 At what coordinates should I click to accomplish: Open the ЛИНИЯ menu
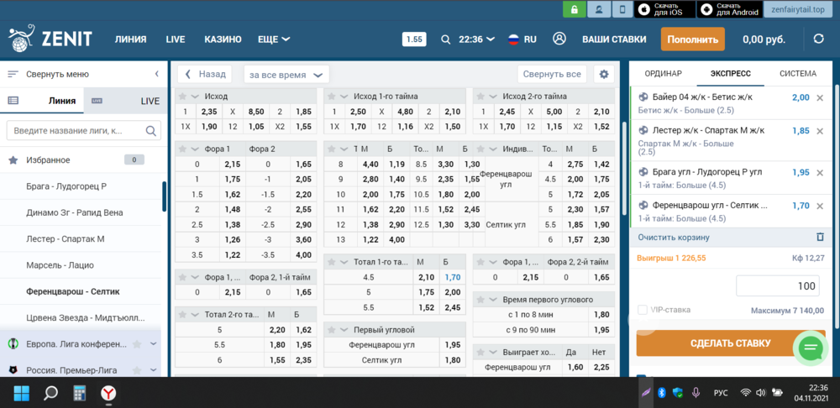pos(131,39)
